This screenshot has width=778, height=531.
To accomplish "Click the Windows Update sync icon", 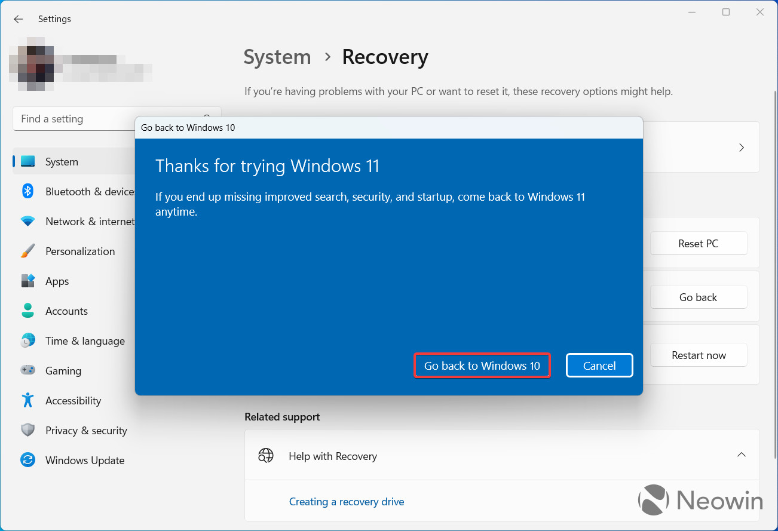I will (x=28, y=461).
